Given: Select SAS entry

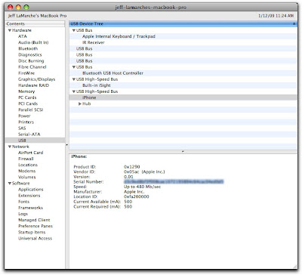Looking at the screenshot, I should point(22,128).
